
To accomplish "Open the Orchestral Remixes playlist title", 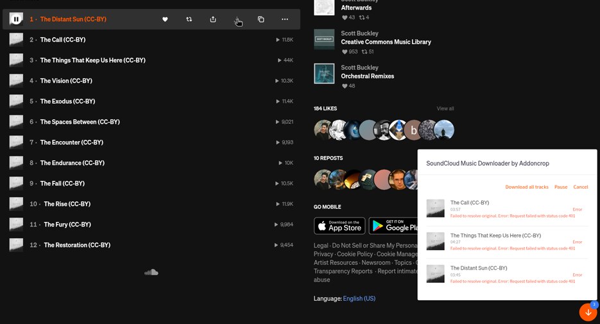I will point(367,76).
